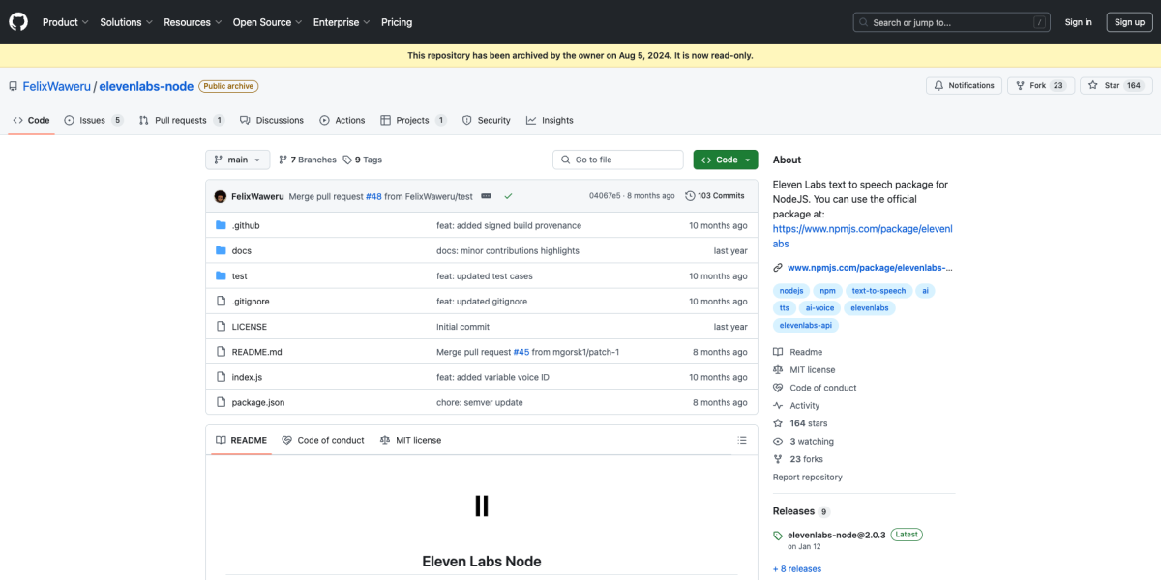1161x580 pixels.
Task: Open the repository search bar
Action: coord(950,21)
